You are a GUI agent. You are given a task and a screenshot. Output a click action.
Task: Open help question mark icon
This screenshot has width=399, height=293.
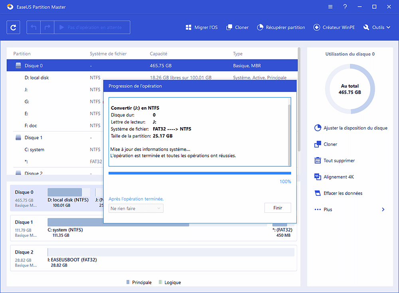pyautogui.click(x=345, y=7)
